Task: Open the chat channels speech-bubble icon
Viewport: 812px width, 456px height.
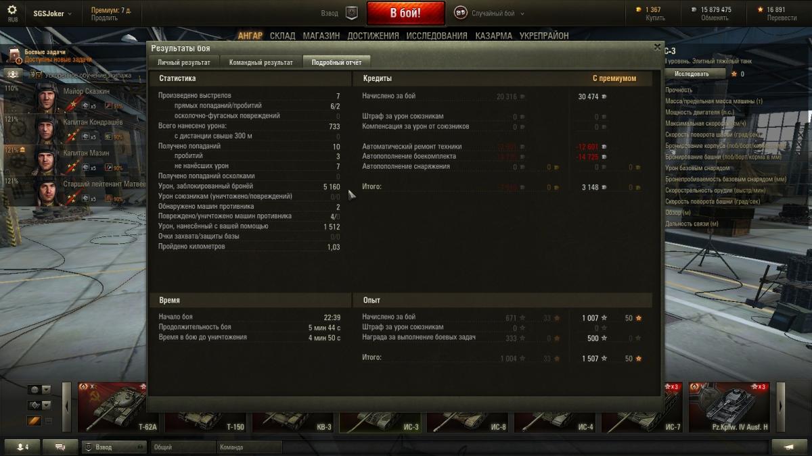Action: tap(61, 447)
